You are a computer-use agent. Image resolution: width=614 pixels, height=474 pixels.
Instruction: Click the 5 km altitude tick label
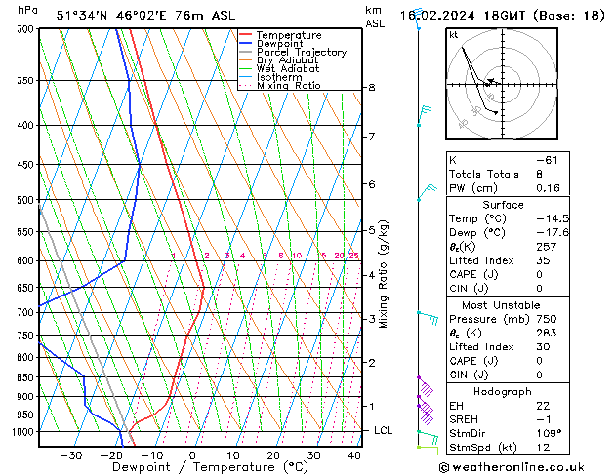pos(372,230)
